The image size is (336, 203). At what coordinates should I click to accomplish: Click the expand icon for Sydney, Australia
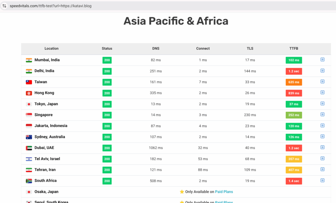pos(322,136)
